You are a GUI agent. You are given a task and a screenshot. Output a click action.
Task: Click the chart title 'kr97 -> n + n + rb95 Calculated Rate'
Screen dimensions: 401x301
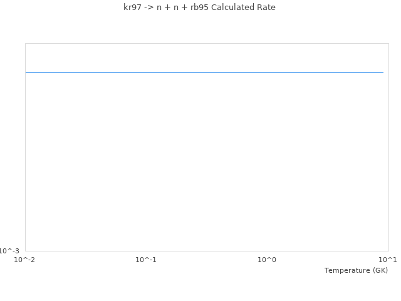coord(199,8)
